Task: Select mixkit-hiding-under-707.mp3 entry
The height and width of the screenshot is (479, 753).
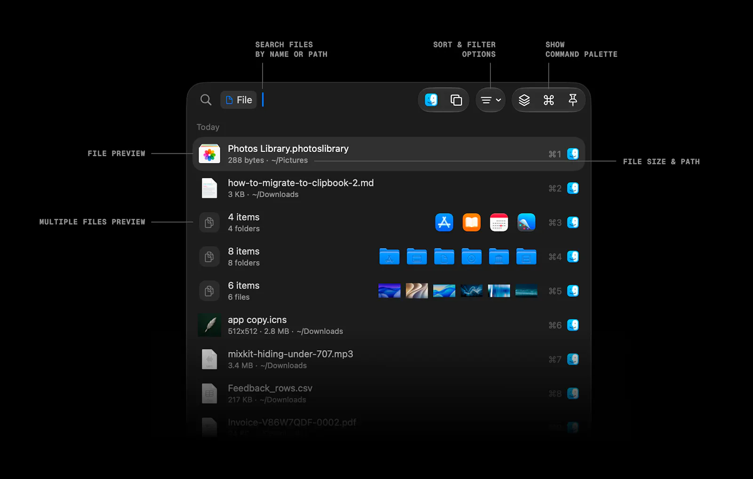Action: (389, 359)
